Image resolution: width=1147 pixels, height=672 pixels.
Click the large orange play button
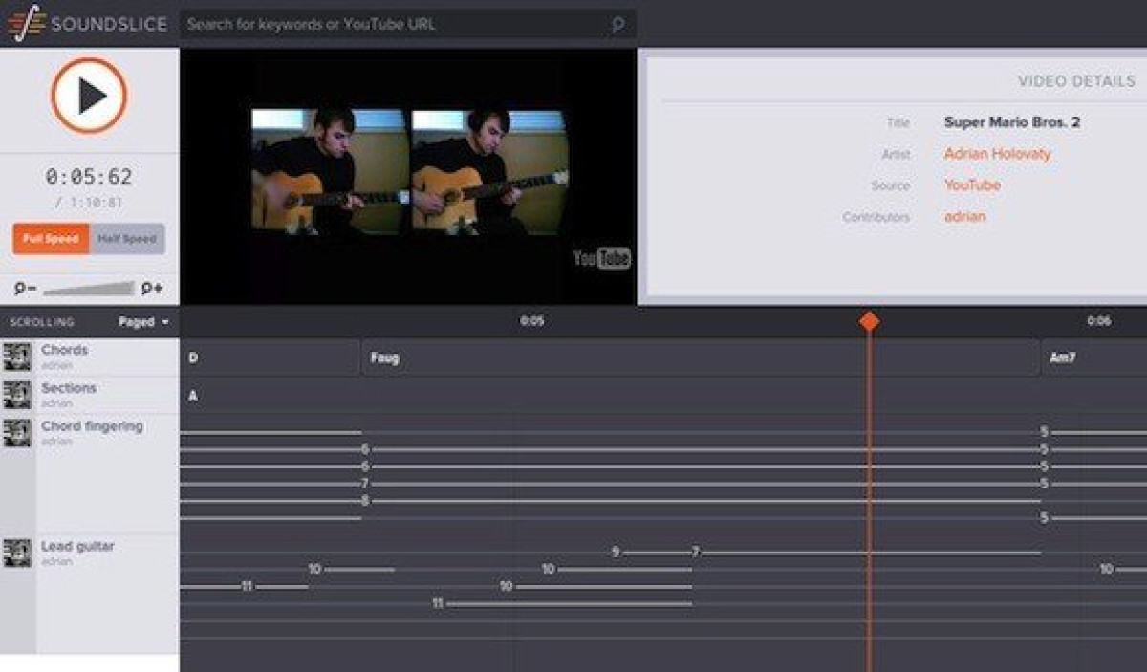click(89, 96)
